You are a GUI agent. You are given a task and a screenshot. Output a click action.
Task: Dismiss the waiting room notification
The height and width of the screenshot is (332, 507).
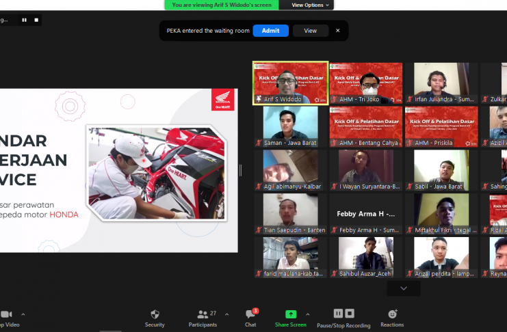click(x=337, y=31)
